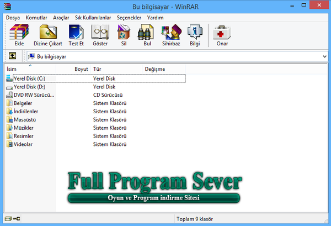Click the Ekle (Add) archive icon
This screenshot has width=331, height=226.
coord(19,31)
